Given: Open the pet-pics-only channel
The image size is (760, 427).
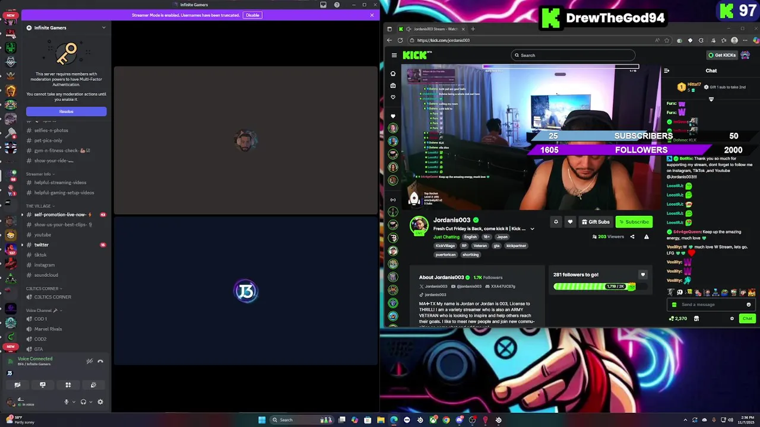Looking at the screenshot, I should point(48,141).
